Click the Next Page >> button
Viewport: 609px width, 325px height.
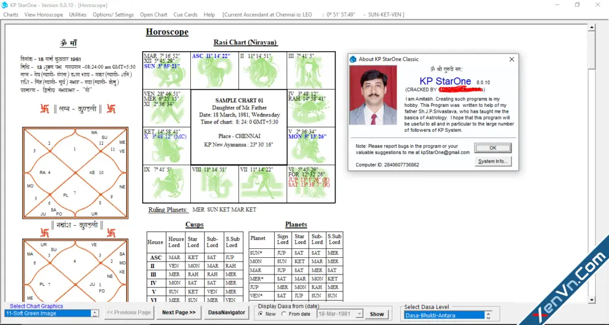[178, 312]
